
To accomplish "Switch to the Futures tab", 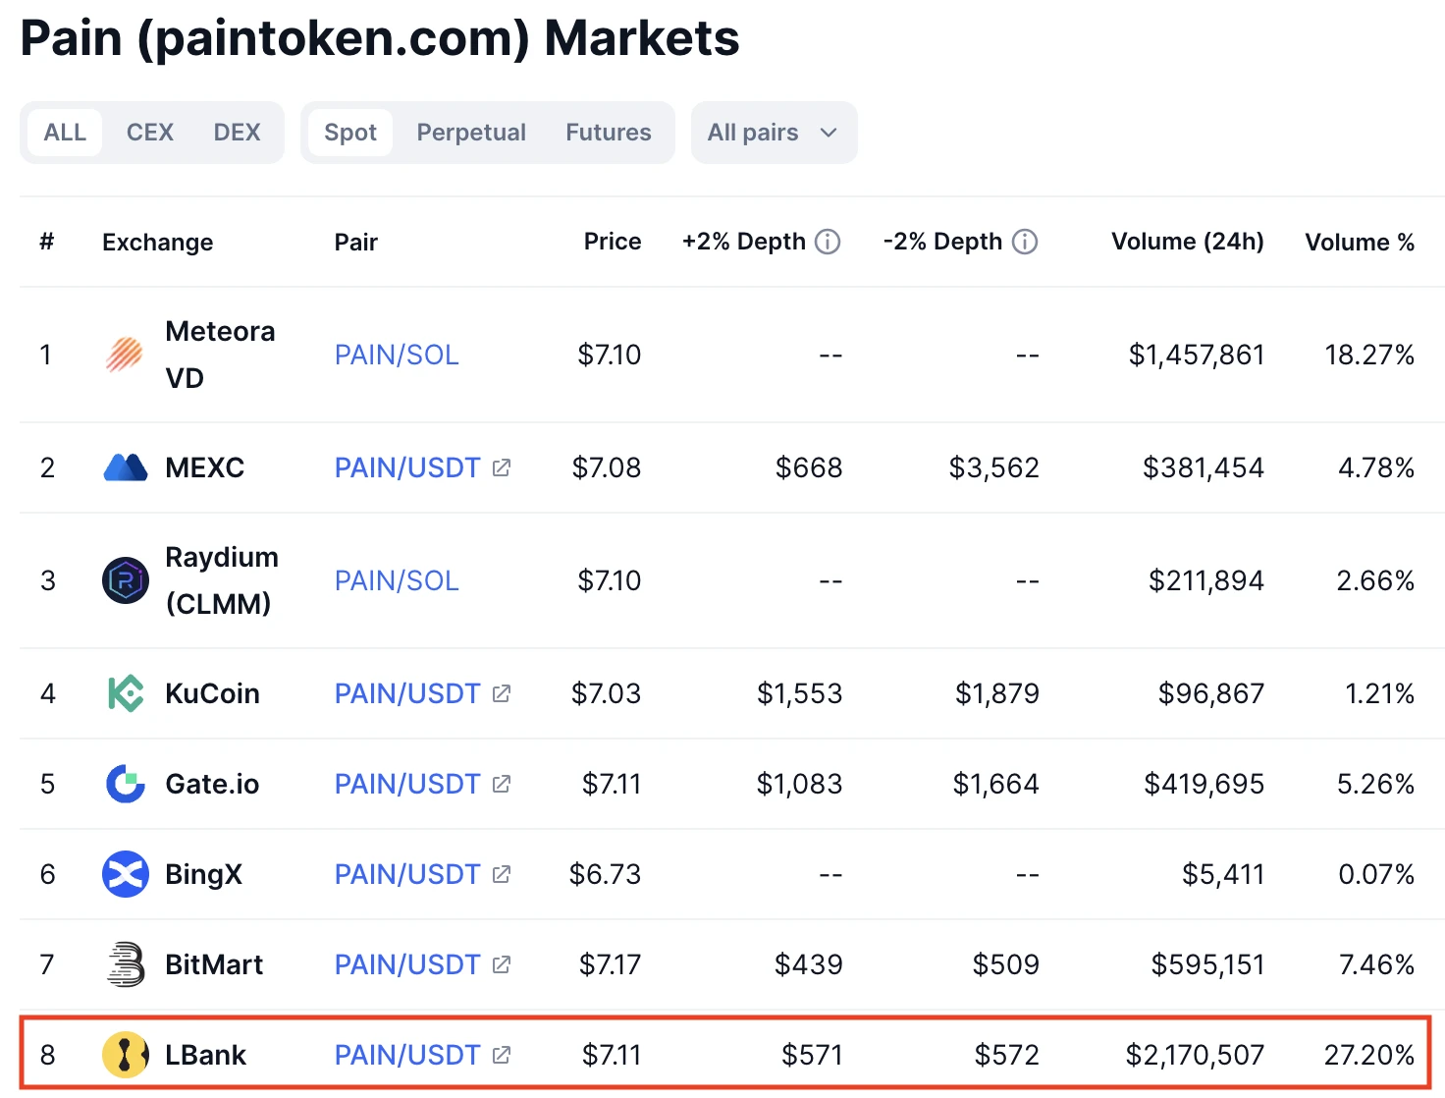I will click(609, 133).
